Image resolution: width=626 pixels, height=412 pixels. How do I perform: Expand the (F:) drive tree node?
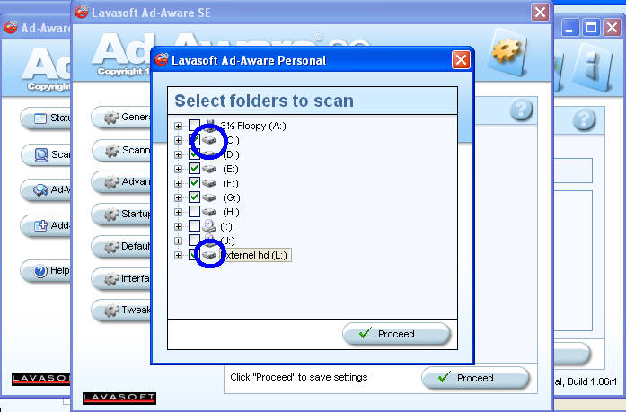click(179, 183)
